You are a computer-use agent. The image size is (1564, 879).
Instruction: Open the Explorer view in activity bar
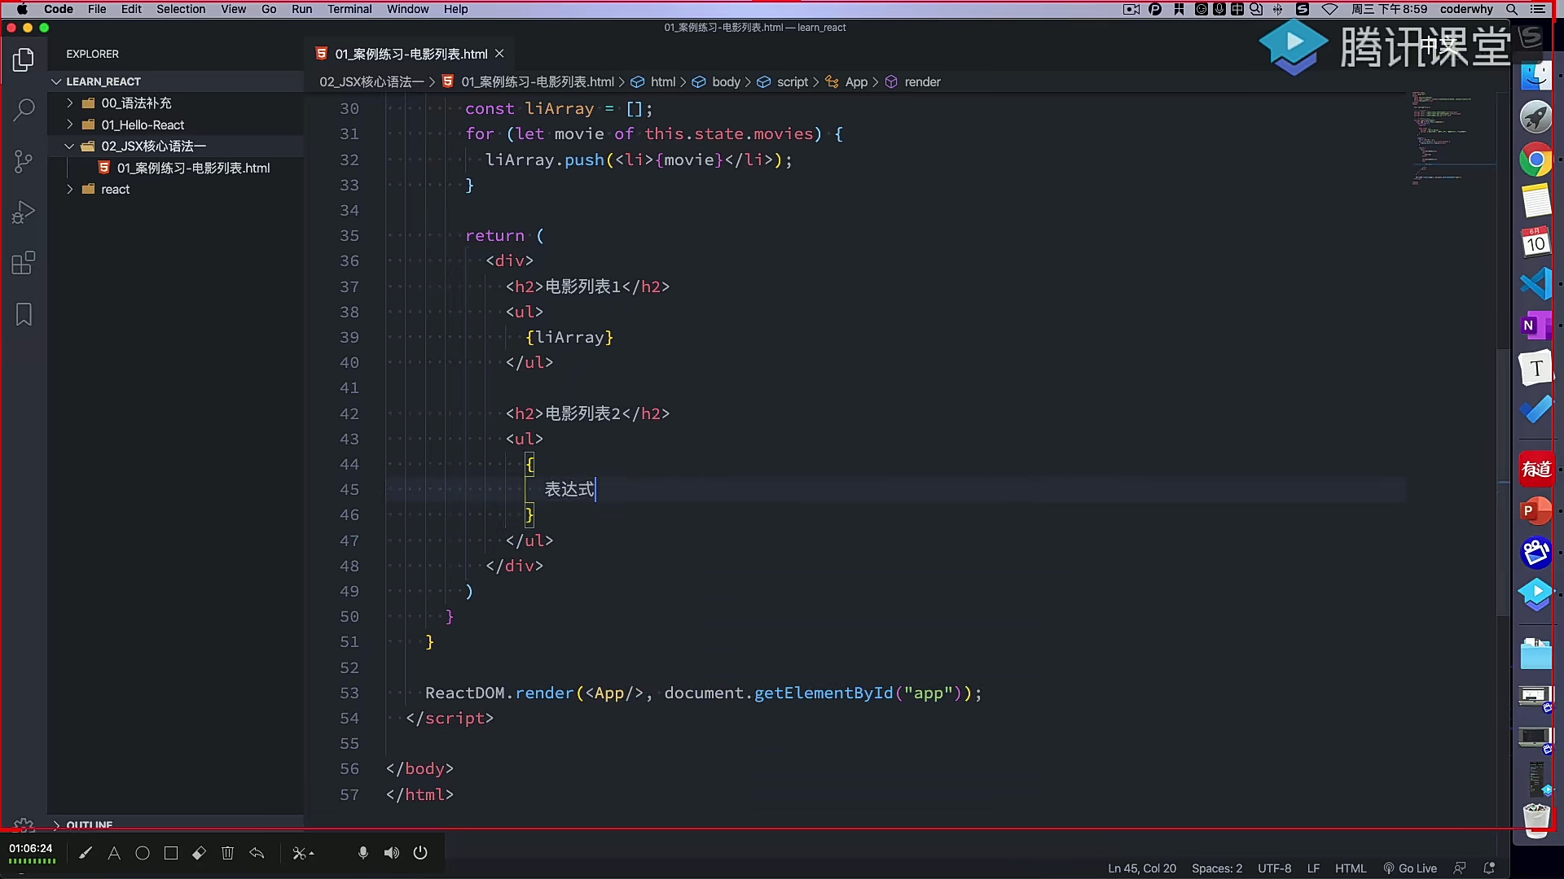pyautogui.click(x=24, y=59)
